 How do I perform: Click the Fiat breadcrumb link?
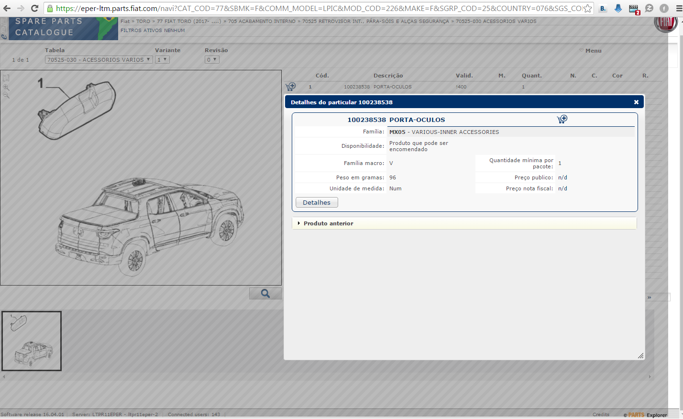125,21
